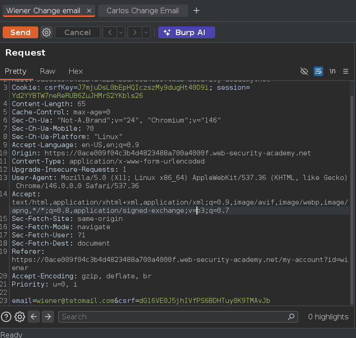
Task: Click the Upgrade-Insecure-Requests header line
Action: tap(69, 169)
